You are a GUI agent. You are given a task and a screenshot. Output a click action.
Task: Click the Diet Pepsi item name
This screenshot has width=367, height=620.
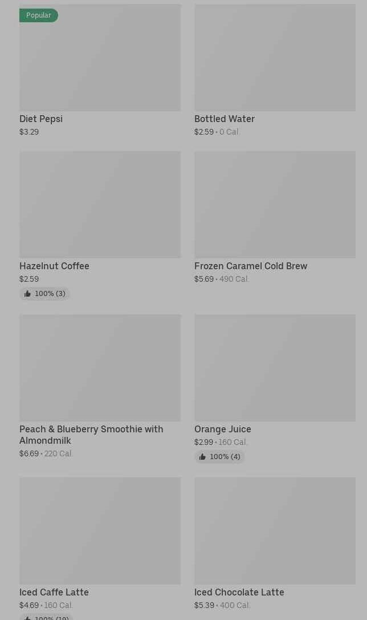click(41, 119)
